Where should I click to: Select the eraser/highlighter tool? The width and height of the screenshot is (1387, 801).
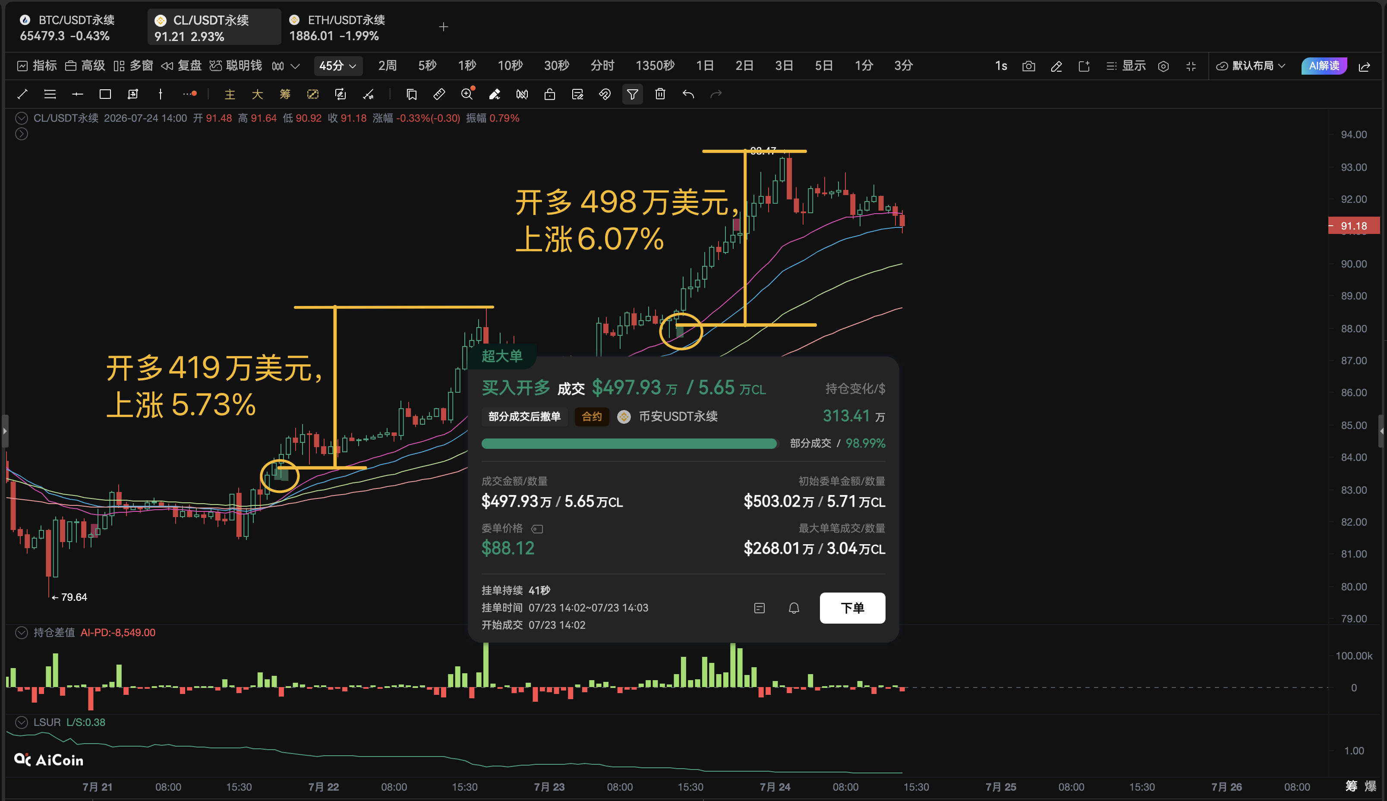pos(495,94)
